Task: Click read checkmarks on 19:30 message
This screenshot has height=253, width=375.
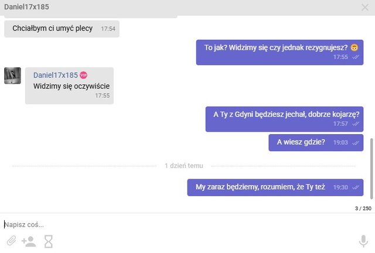Action: click(x=356, y=187)
